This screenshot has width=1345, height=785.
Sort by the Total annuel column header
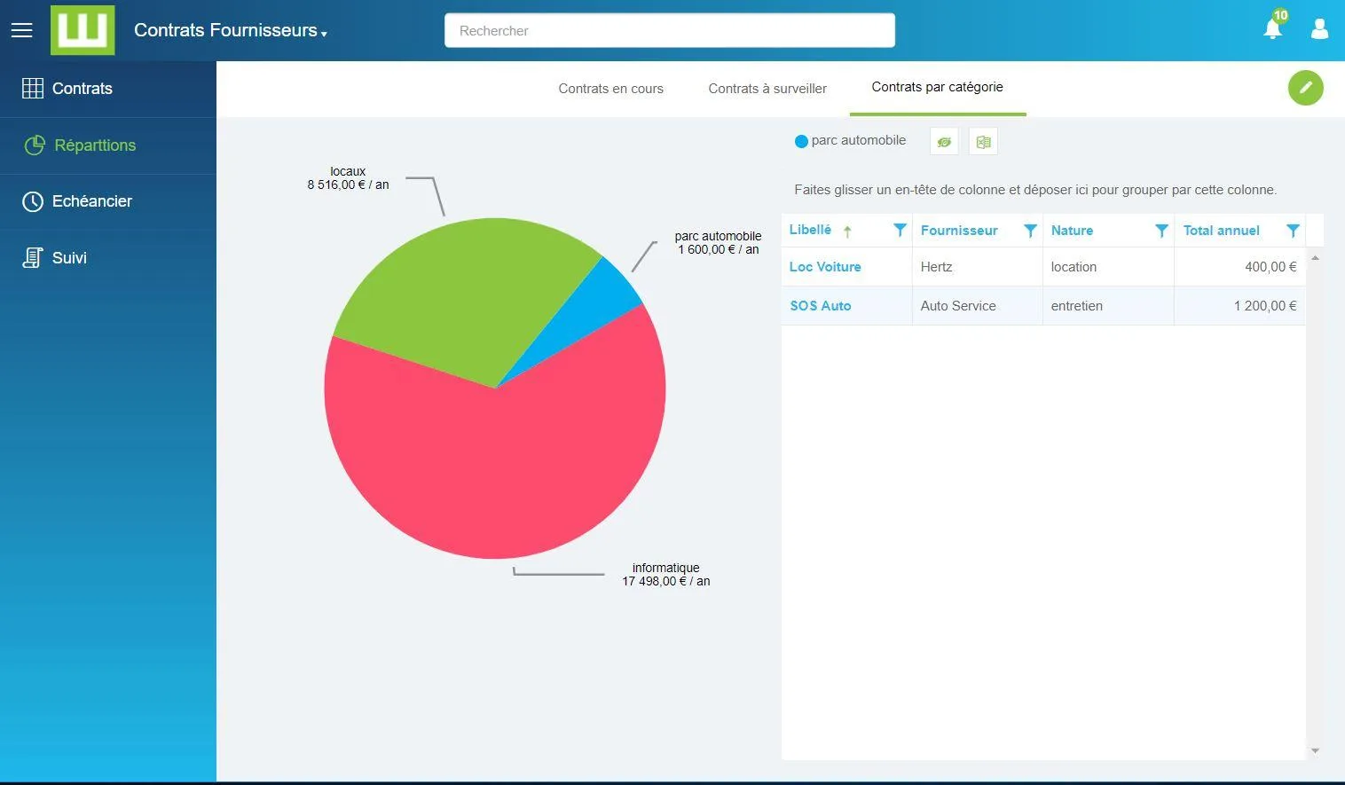click(1221, 231)
